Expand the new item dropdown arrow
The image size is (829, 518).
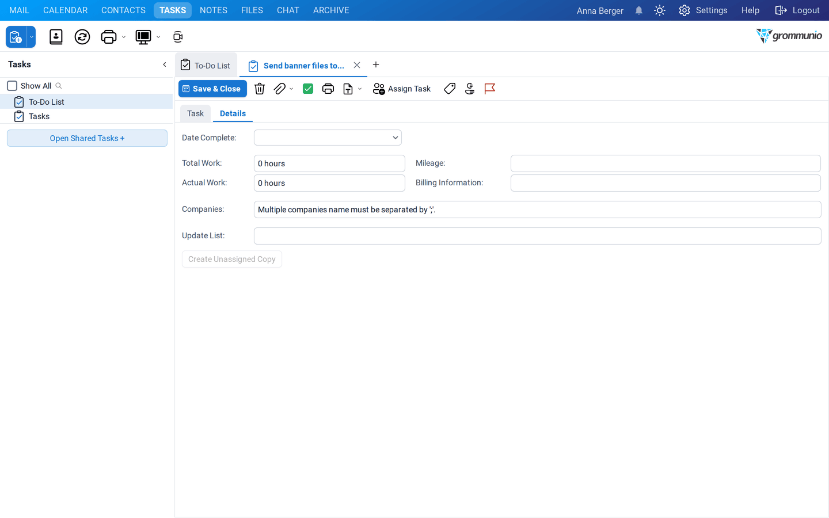[32, 37]
